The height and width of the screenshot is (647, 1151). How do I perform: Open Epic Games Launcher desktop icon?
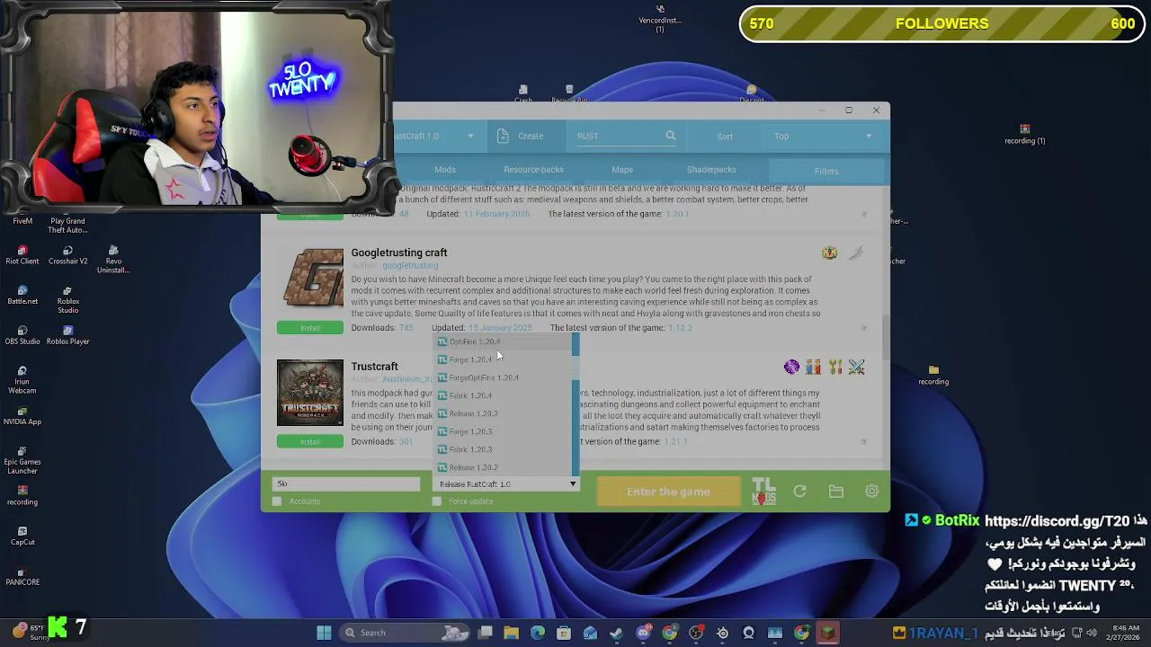click(x=22, y=460)
